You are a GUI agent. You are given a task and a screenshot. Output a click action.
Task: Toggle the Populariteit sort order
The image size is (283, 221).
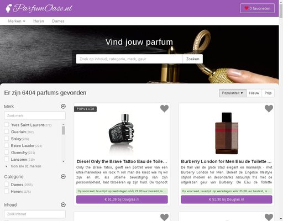click(233, 93)
